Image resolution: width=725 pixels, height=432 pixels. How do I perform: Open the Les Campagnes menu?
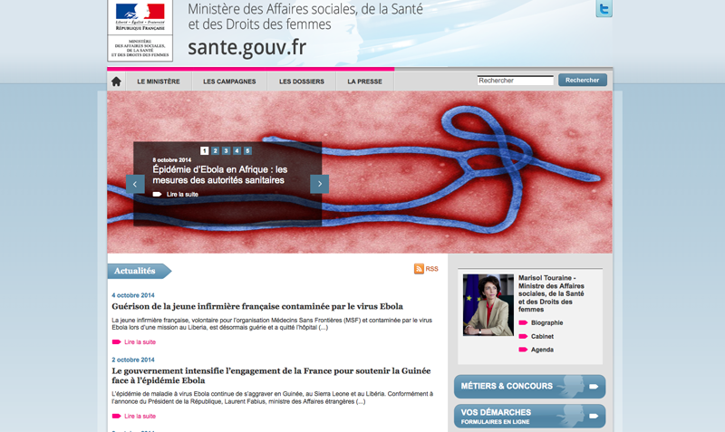[229, 82]
